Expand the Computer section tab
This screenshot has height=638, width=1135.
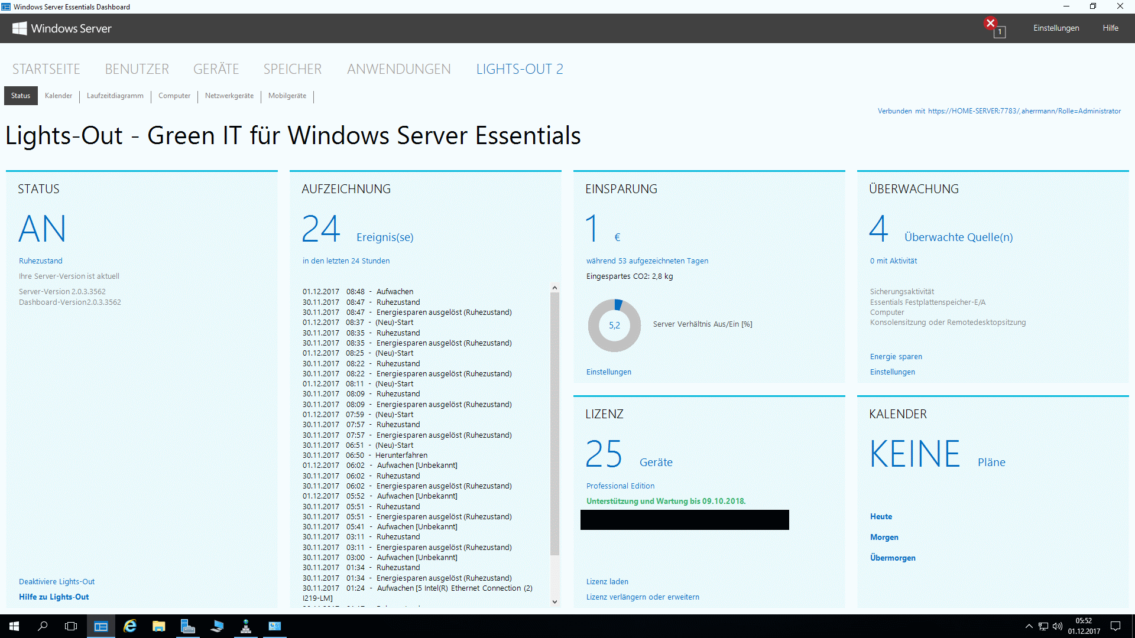[x=174, y=95]
